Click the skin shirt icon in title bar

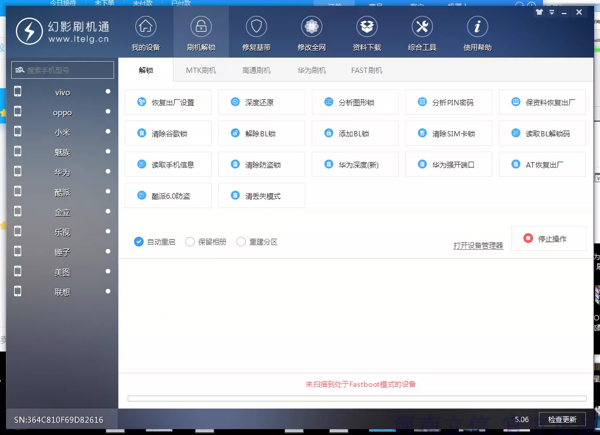[x=539, y=12]
